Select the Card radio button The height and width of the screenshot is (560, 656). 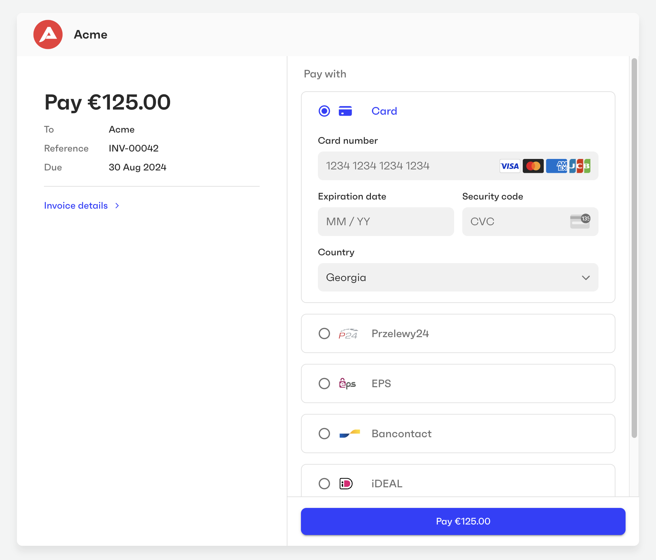[x=324, y=111]
